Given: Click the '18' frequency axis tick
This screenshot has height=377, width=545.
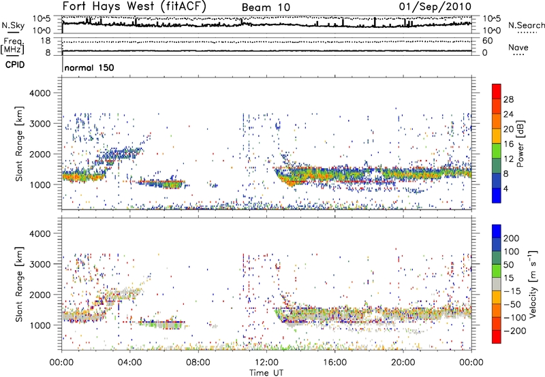Looking at the screenshot, I should tap(46, 41).
